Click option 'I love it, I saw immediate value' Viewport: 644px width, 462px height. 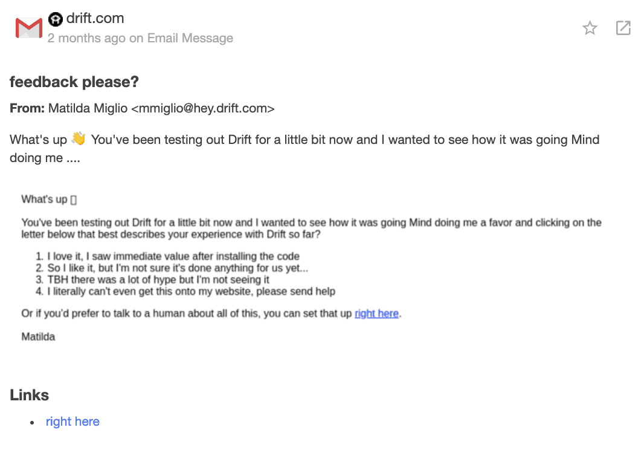pos(173,256)
